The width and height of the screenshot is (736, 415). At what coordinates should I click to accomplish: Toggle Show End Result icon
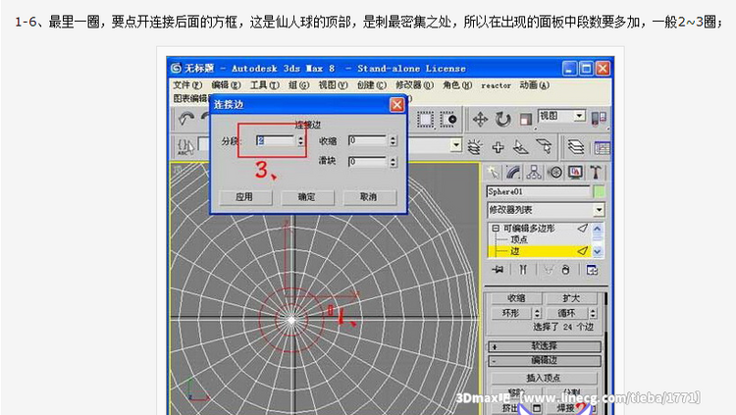coord(523,270)
